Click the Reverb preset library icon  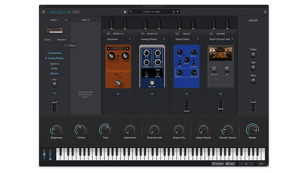point(212,34)
